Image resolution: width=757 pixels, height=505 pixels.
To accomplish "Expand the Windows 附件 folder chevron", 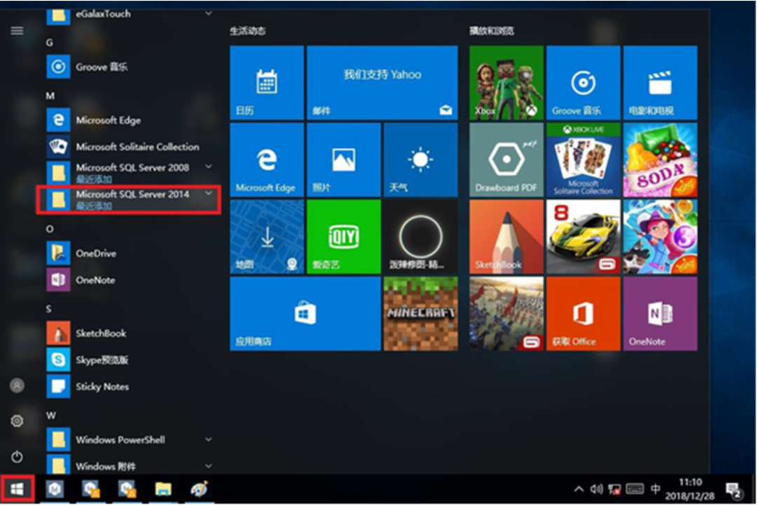I will (209, 466).
